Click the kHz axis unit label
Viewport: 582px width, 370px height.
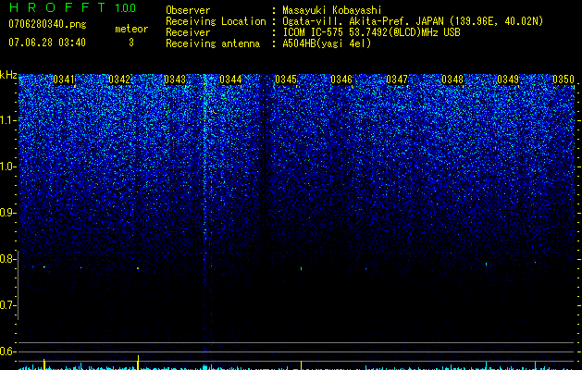tap(8, 75)
